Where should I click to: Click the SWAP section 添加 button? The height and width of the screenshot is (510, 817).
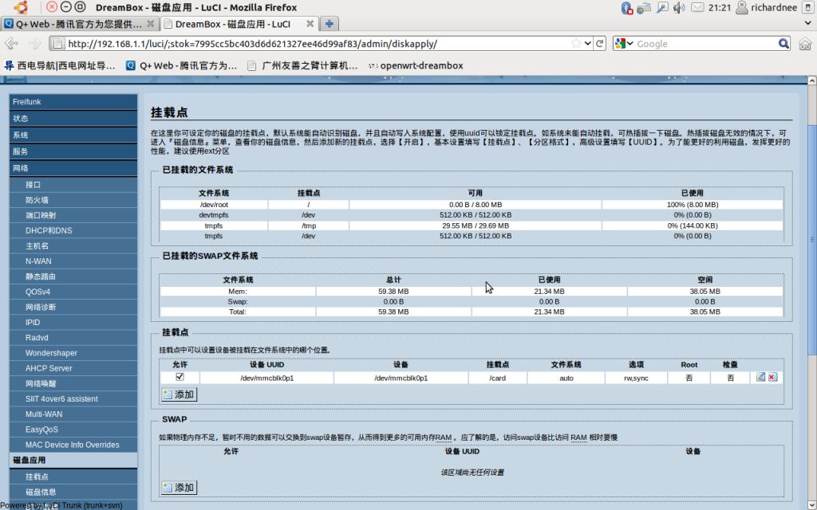pyautogui.click(x=179, y=488)
